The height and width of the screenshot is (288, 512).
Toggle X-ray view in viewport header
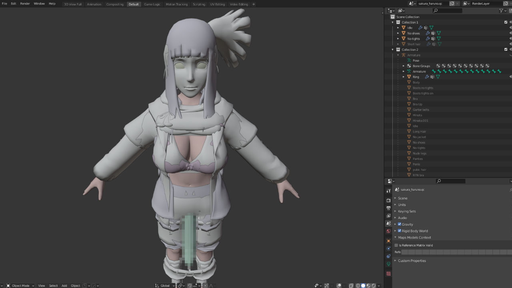[351, 286]
